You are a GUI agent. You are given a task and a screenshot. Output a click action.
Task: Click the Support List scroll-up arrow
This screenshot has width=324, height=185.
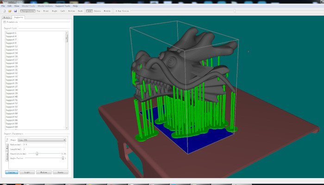click(67, 33)
